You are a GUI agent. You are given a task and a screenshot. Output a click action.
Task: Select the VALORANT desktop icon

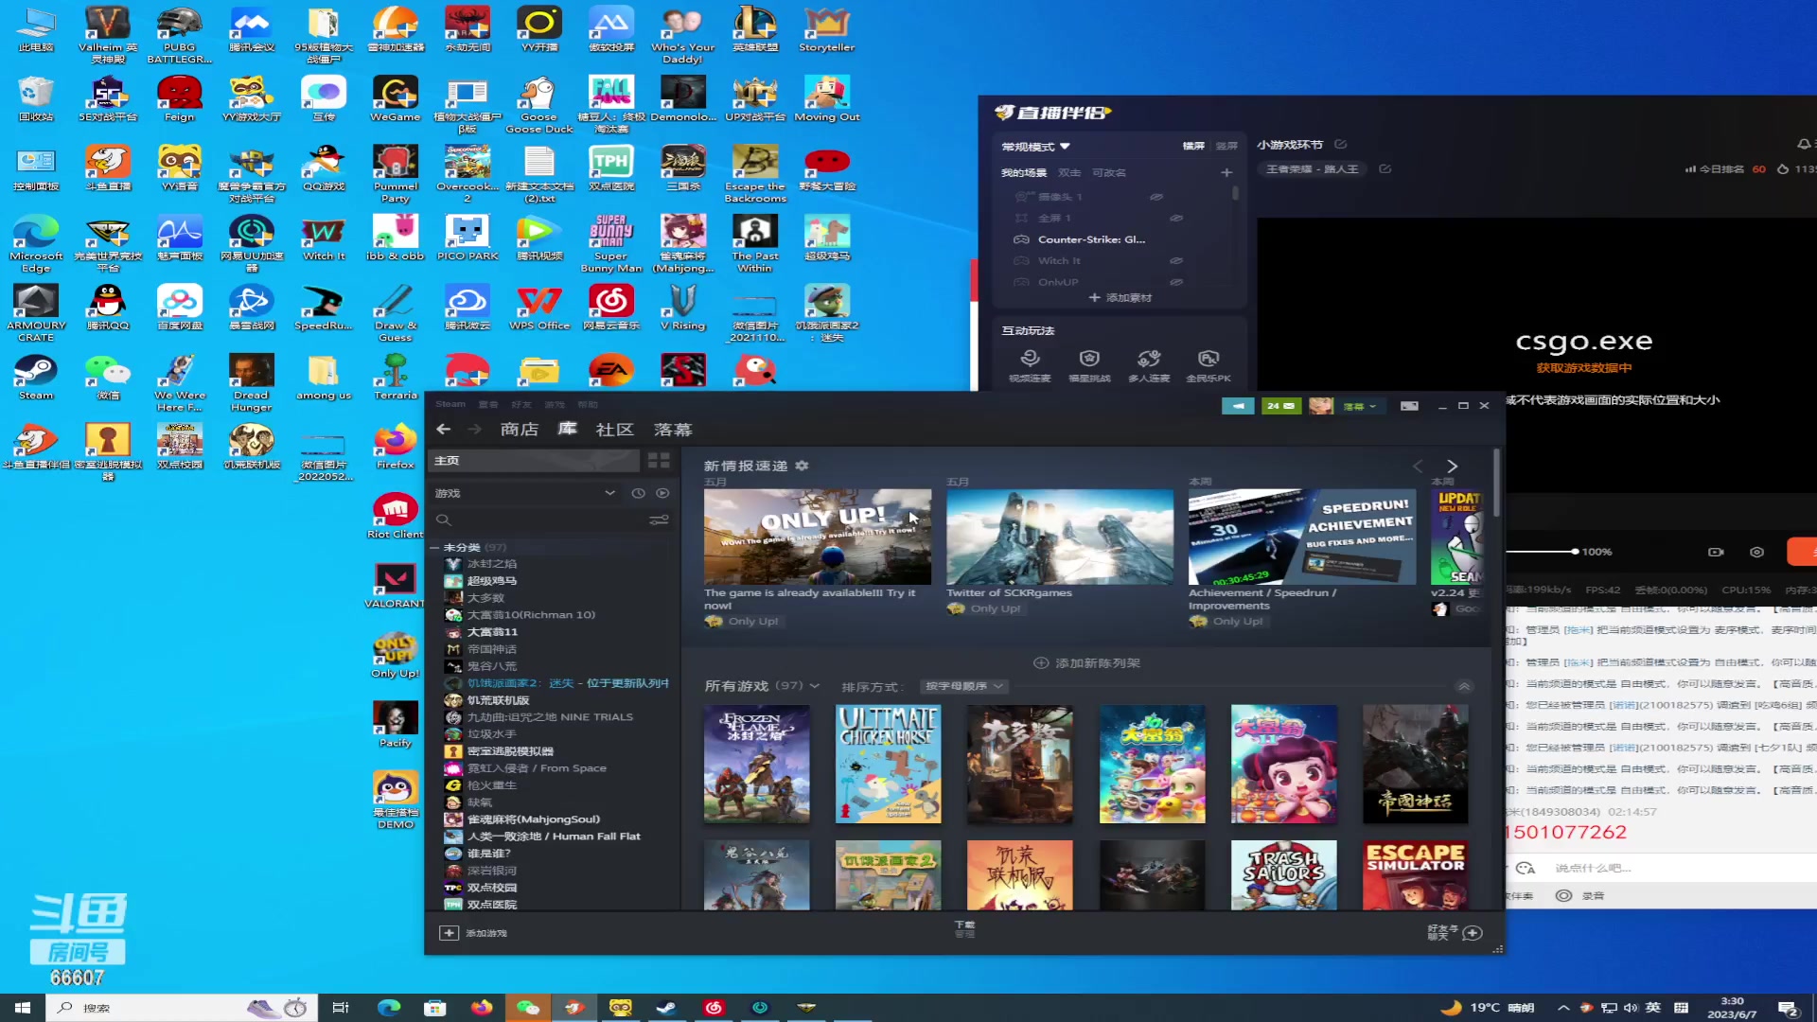[x=395, y=586]
